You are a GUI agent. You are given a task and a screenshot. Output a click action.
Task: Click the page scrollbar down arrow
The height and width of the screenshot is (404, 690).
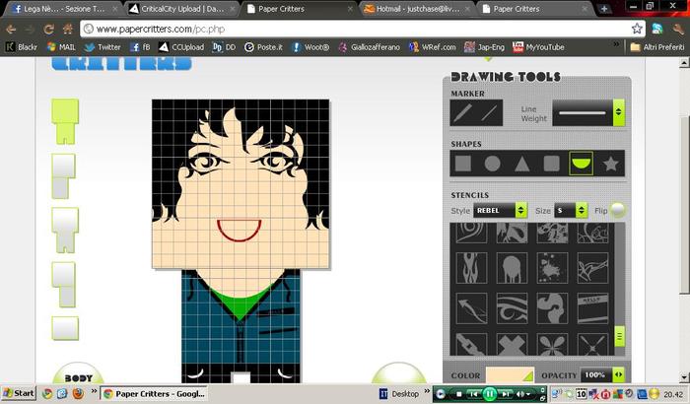(684, 377)
